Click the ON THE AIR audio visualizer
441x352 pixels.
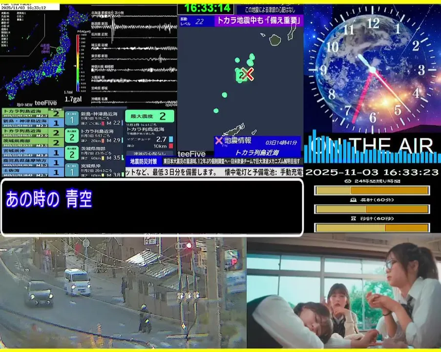coord(372,147)
